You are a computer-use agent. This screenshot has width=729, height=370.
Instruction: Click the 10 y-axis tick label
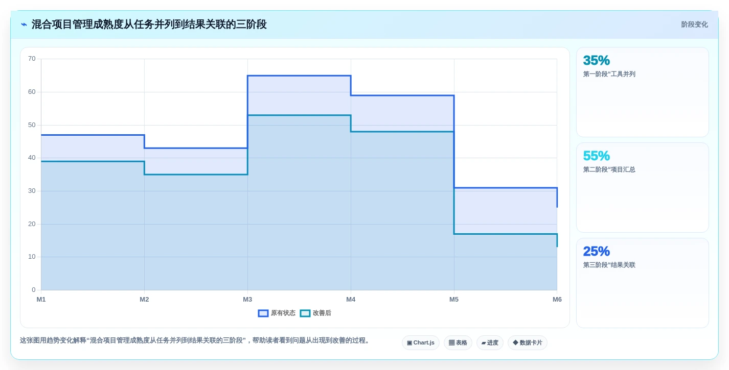click(32, 257)
